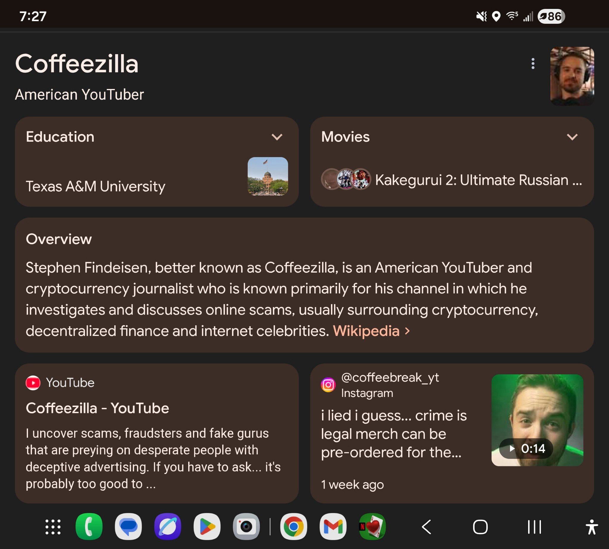609x549 pixels.
Task: Launch Samsung Internet browser icon
Action: click(x=168, y=527)
